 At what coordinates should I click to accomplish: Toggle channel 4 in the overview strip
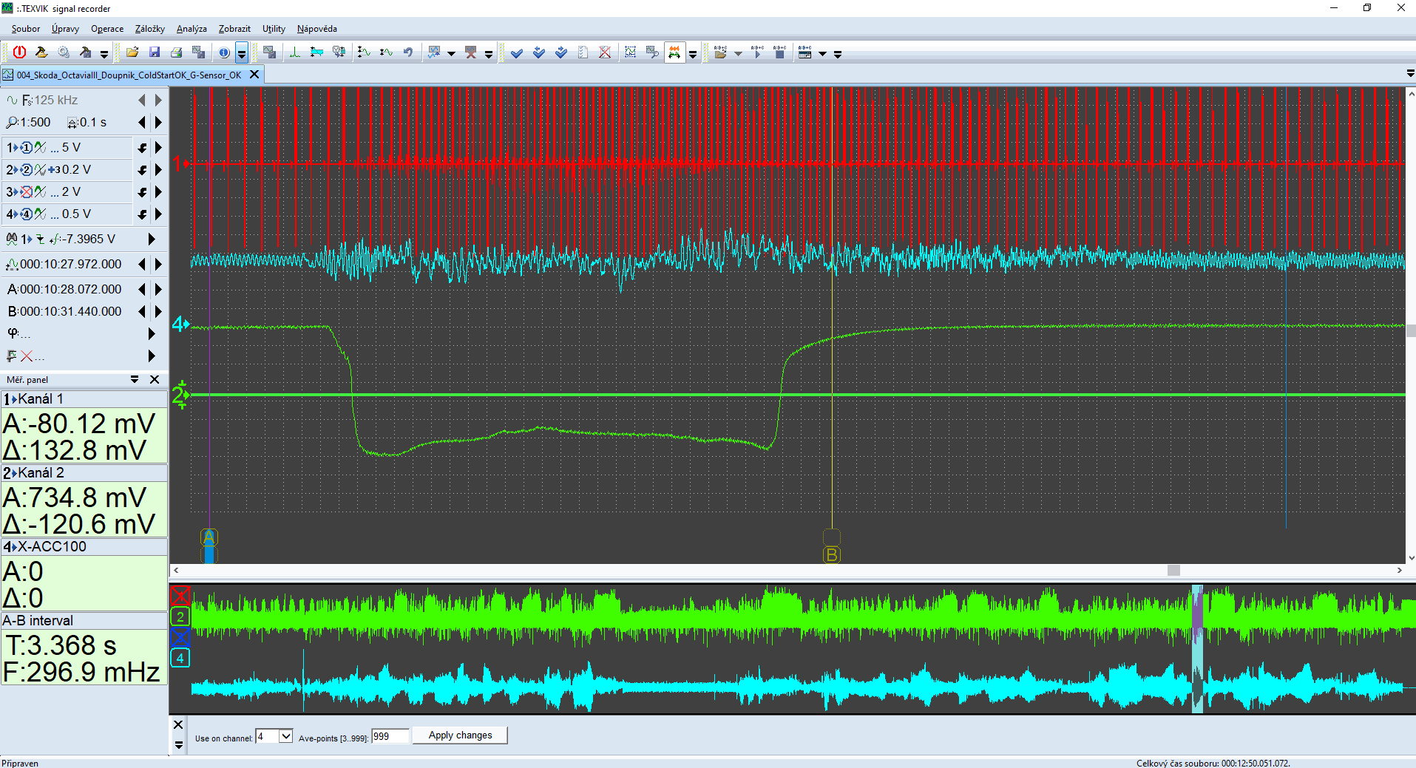[180, 658]
